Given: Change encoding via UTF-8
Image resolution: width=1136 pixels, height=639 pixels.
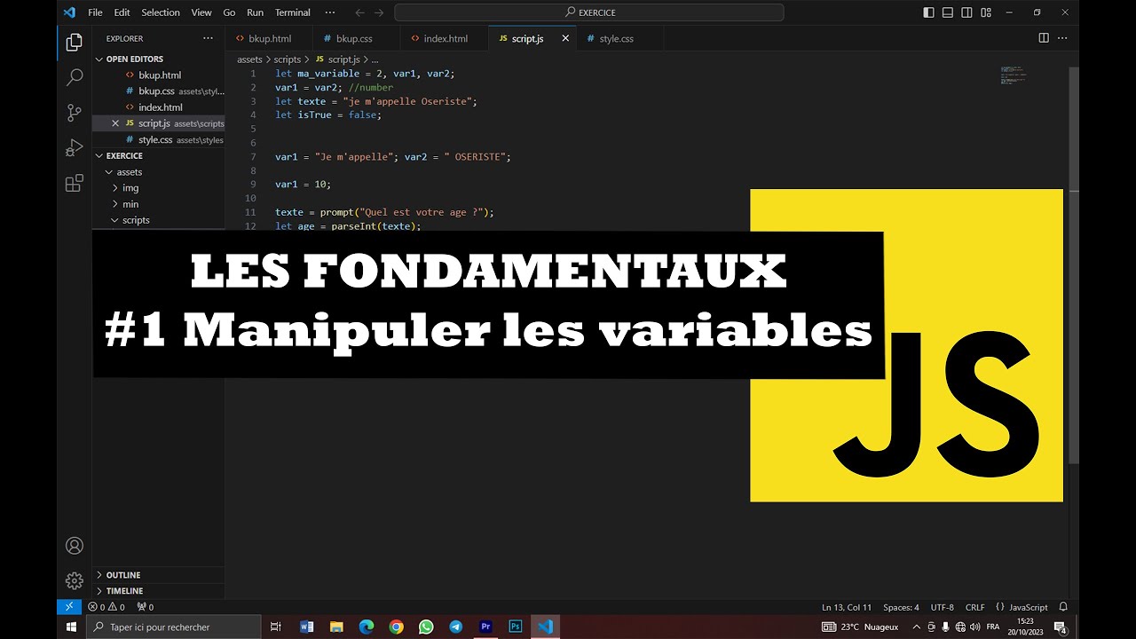Looking at the screenshot, I should tap(943, 607).
